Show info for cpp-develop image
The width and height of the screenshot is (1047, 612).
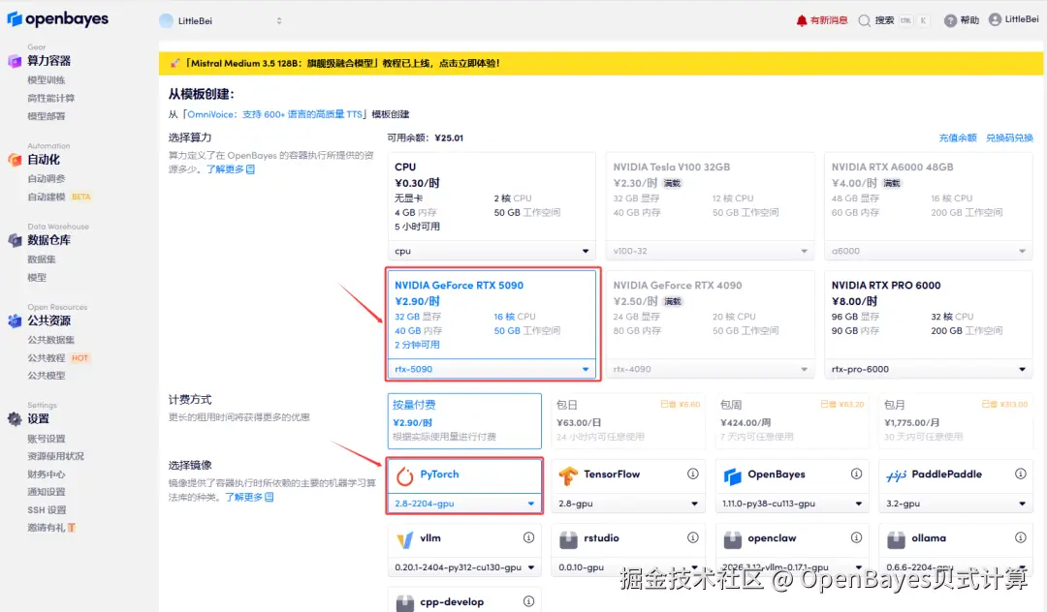[528, 601]
